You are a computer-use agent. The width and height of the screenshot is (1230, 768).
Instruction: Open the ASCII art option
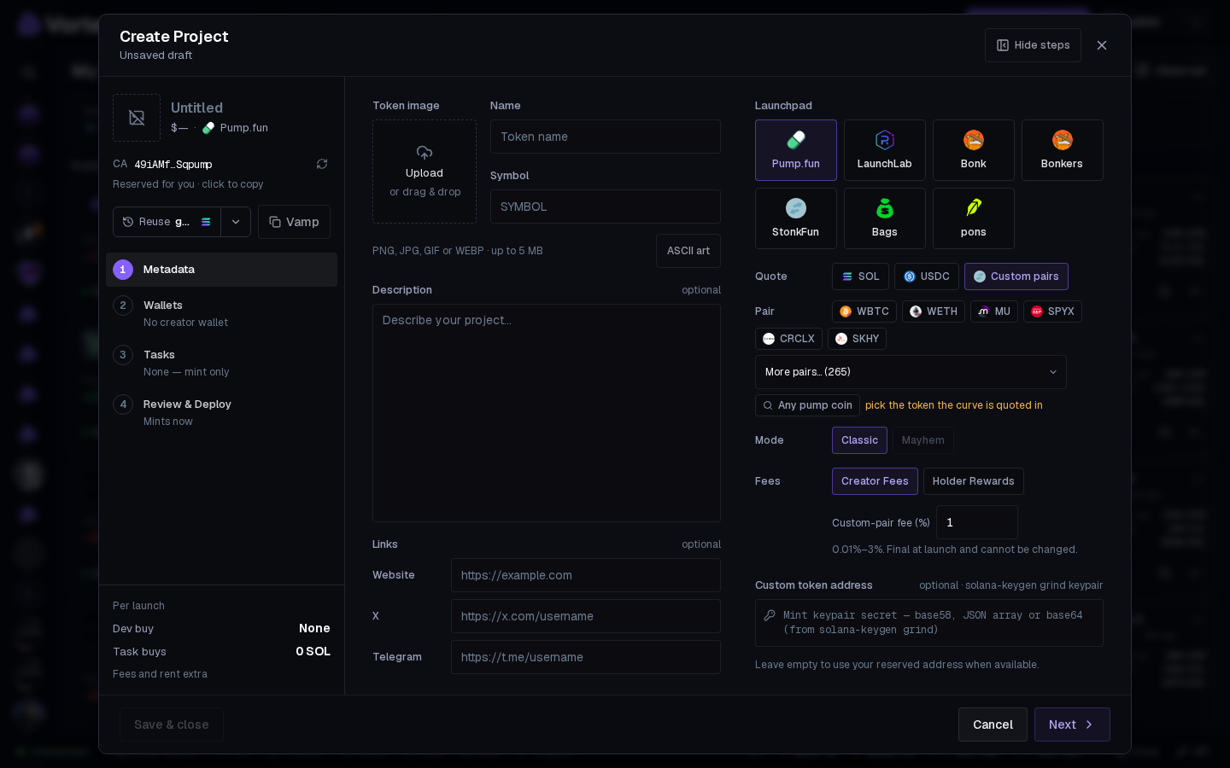click(x=688, y=251)
